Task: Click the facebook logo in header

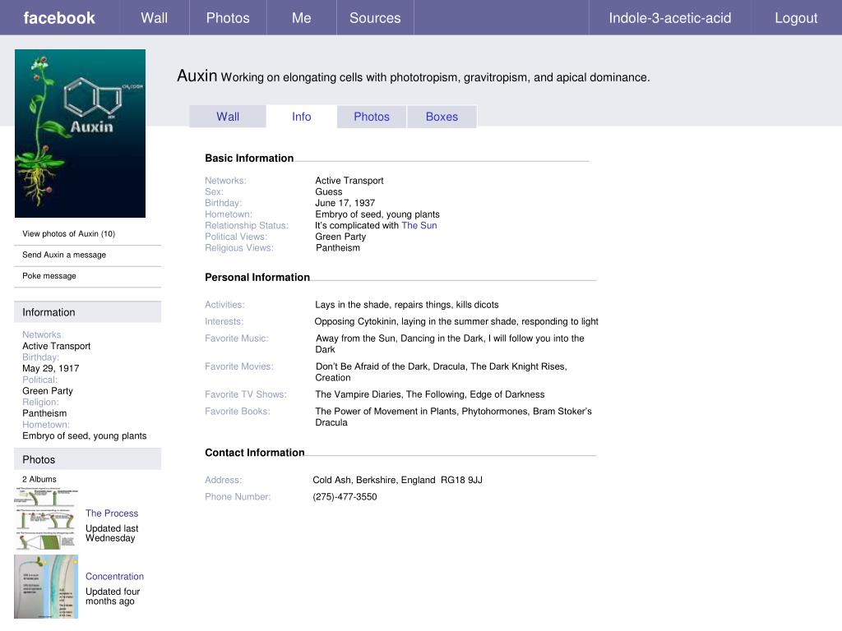Action: click(x=59, y=18)
